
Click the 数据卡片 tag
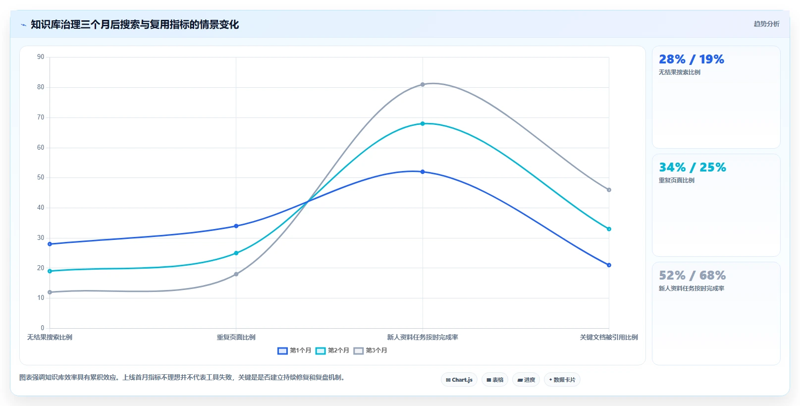[x=562, y=380]
